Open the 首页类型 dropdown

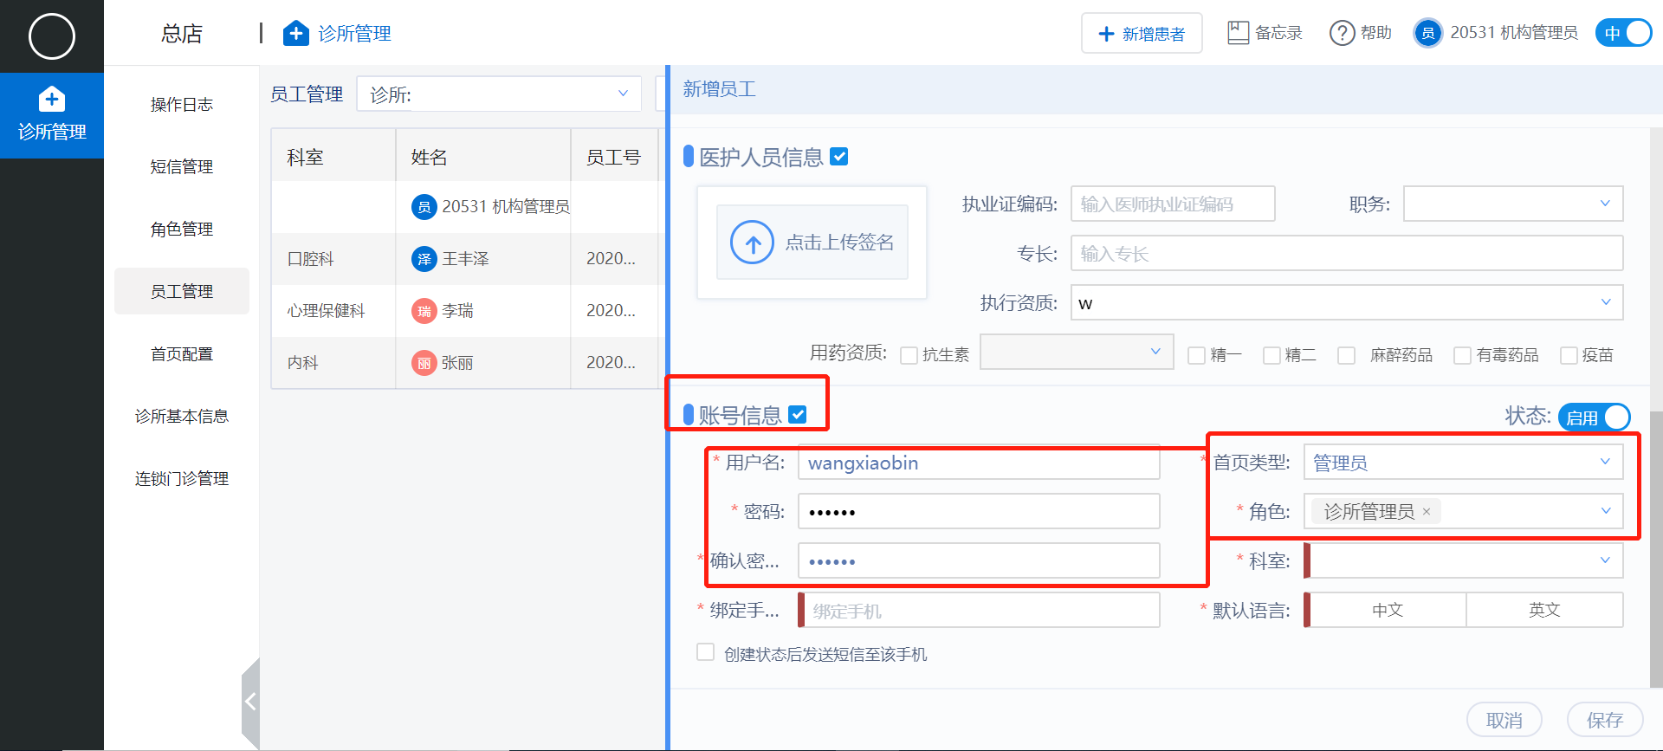[x=1463, y=462]
